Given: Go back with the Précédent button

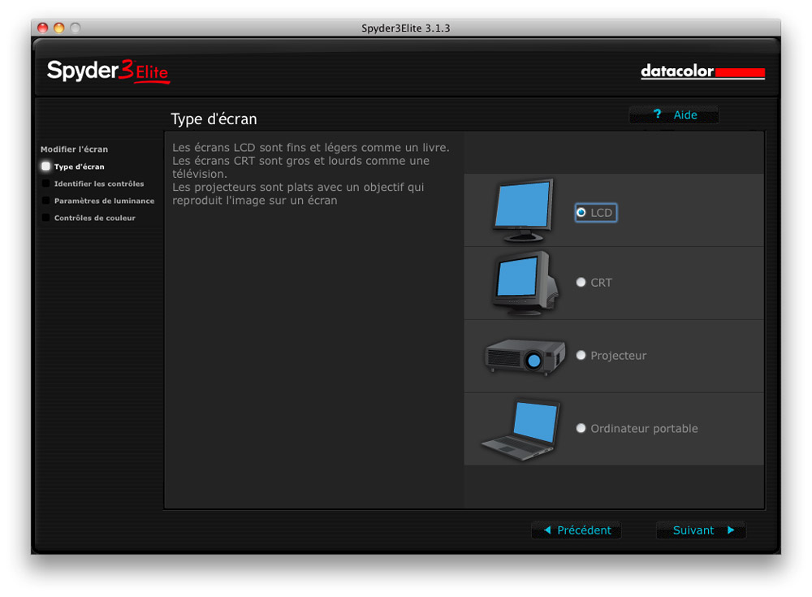Looking at the screenshot, I should [x=577, y=530].
